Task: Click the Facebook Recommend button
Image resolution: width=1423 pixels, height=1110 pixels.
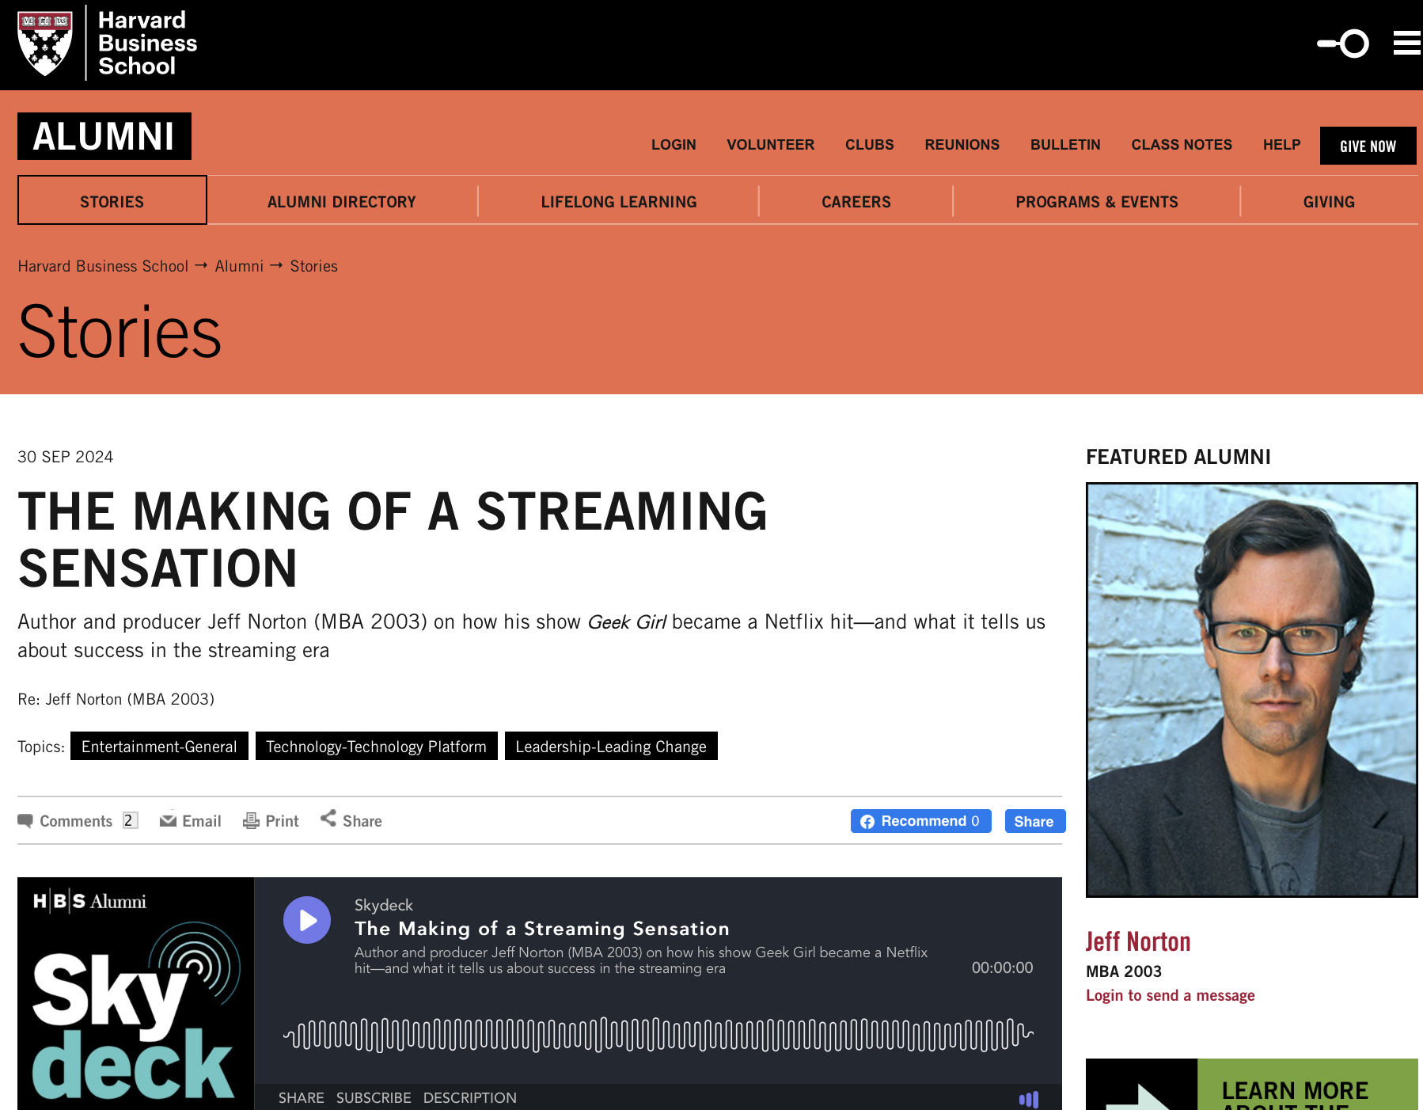Action: coord(921,821)
